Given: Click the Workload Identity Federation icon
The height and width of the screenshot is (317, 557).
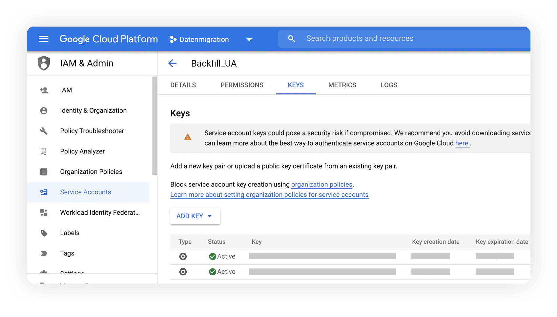Looking at the screenshot, I should coord(44,212).
